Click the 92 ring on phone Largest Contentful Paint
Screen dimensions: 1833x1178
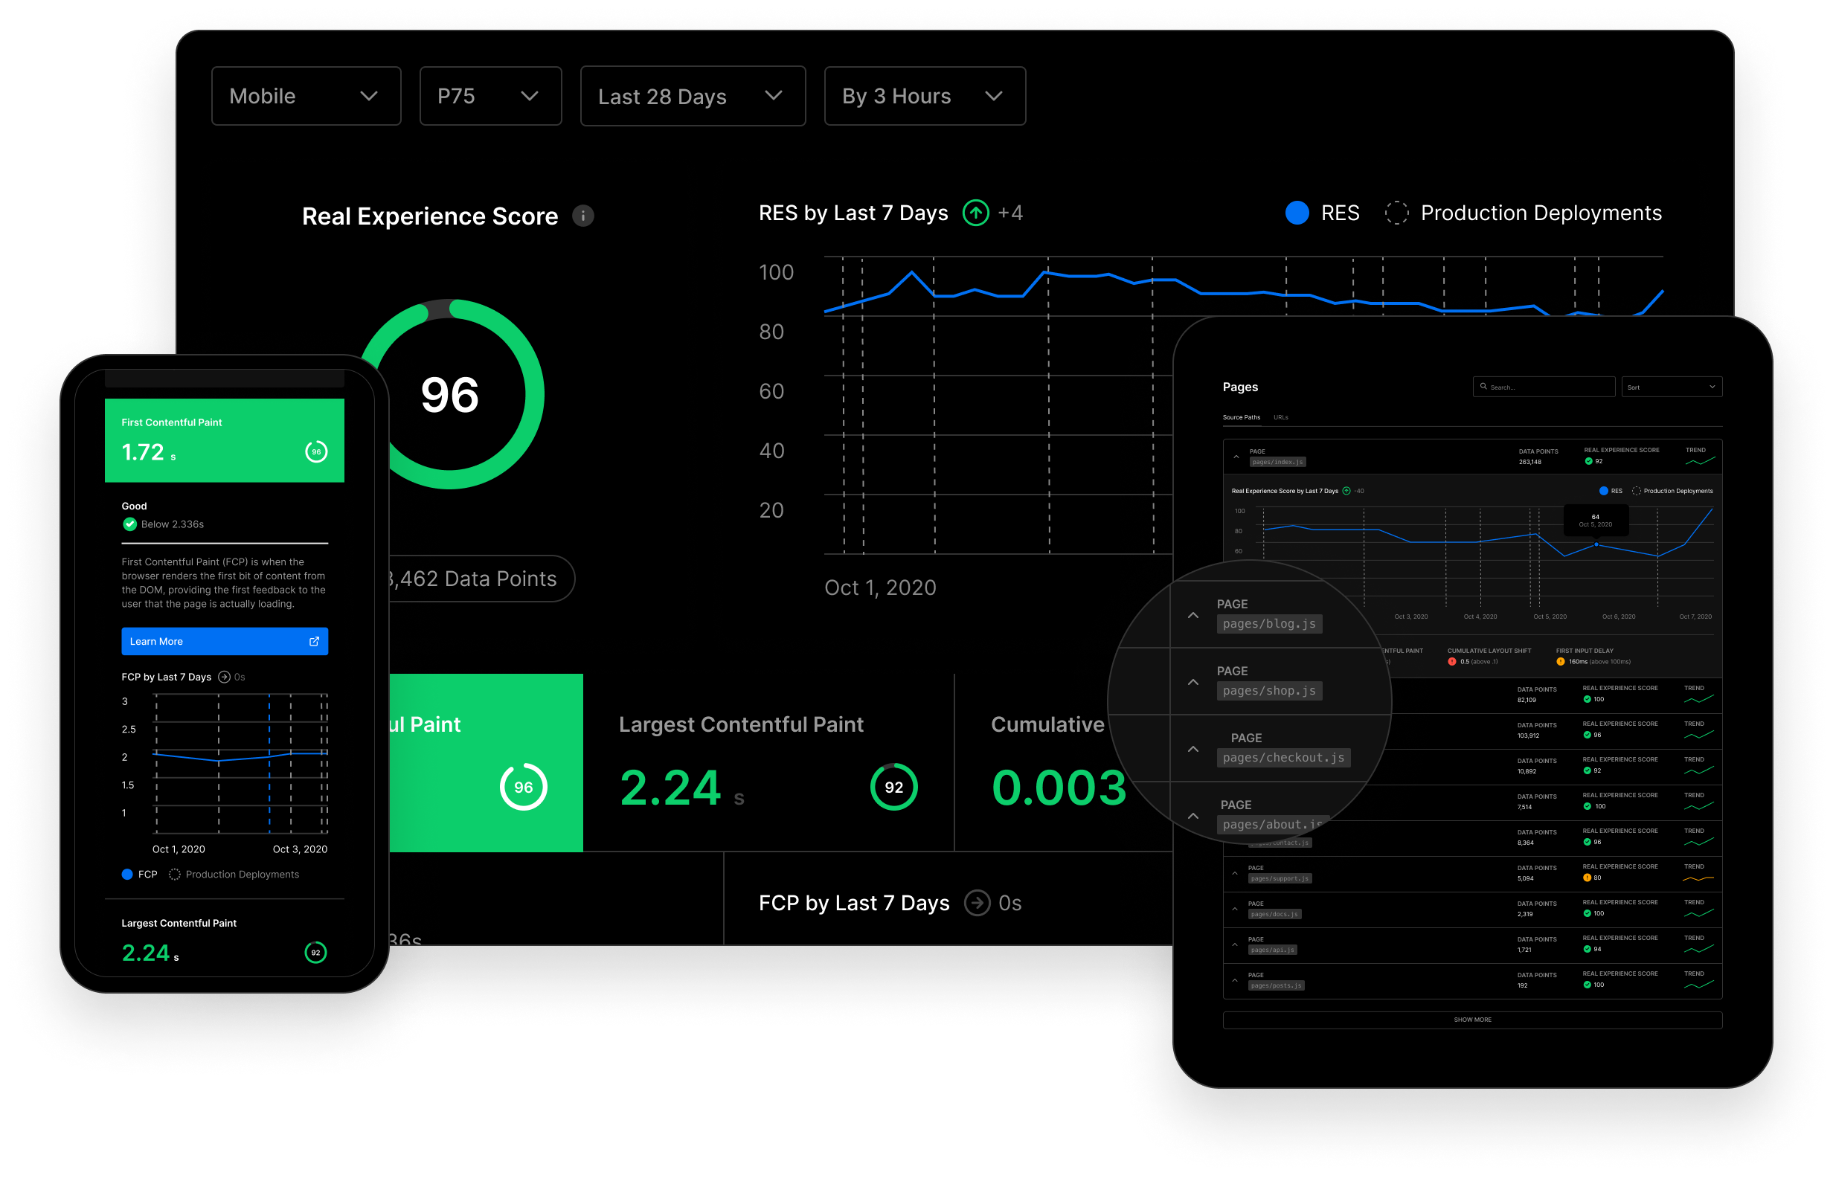click(316, 953)
